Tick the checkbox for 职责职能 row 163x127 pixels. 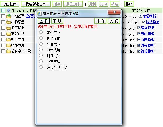coord(3,28)
